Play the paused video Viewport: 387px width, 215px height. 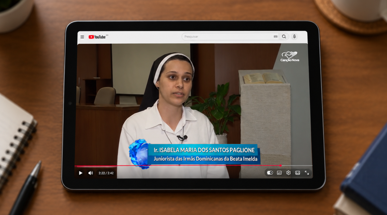pos(81,173)
